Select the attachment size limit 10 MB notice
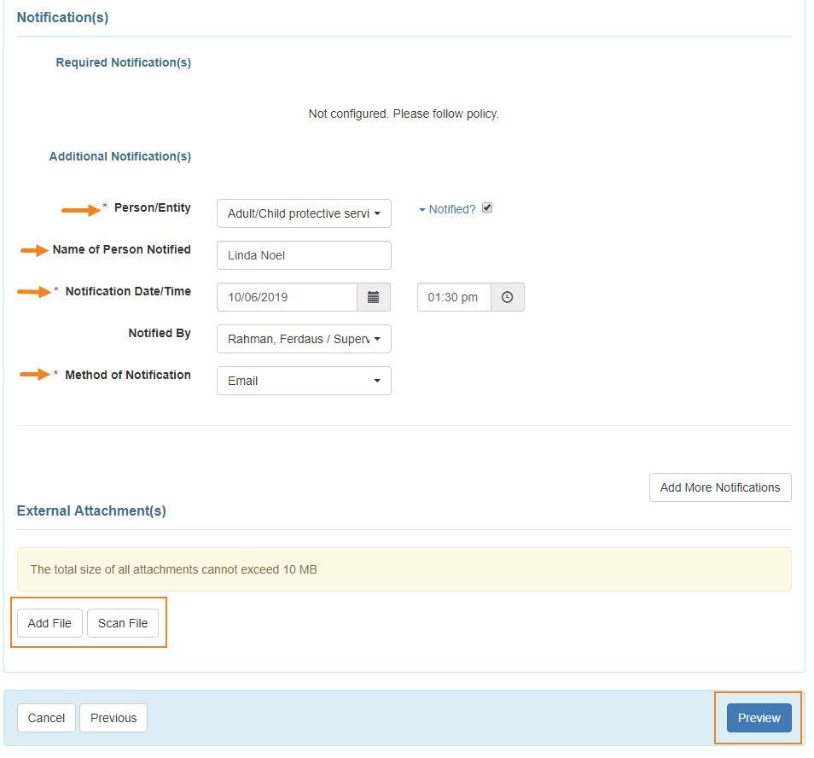This screenshot has height=758, width=814. (404, 569)
